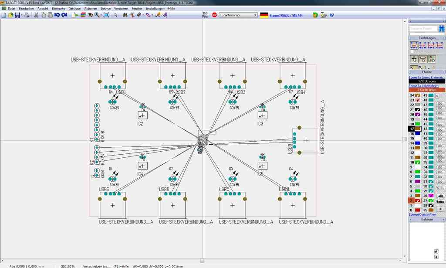Click the red STOP icon

214,15
